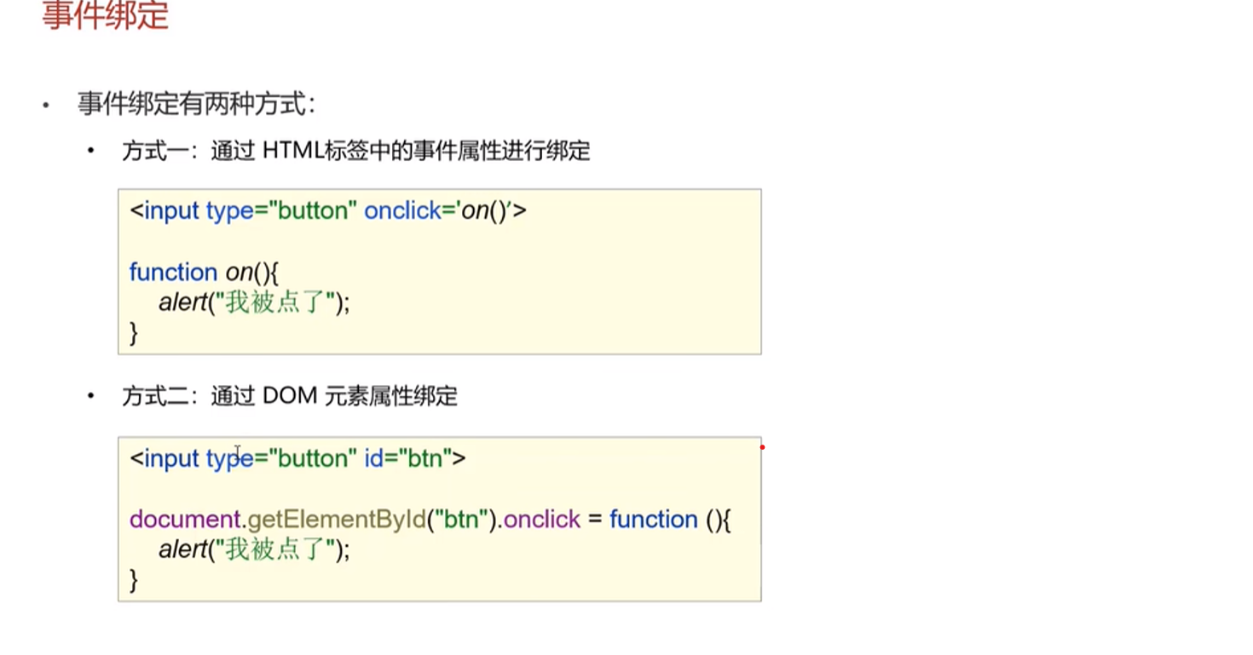This screenshot has width=1253, height=655.
Task: Click the alert line in second code box
Action: pyautogui.click(x=255, y=550)
